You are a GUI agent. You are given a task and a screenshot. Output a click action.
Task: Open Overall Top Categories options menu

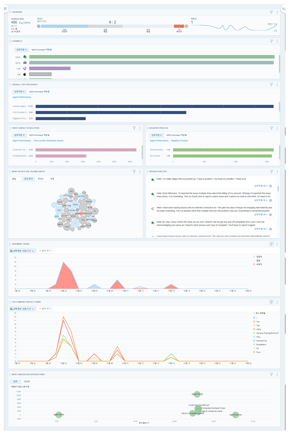coord(277,85)
